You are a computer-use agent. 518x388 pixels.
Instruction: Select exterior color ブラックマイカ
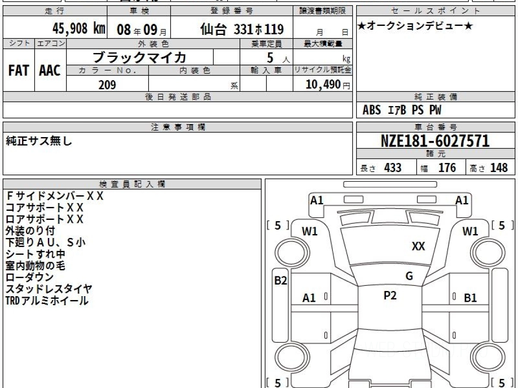click(140, 57)
